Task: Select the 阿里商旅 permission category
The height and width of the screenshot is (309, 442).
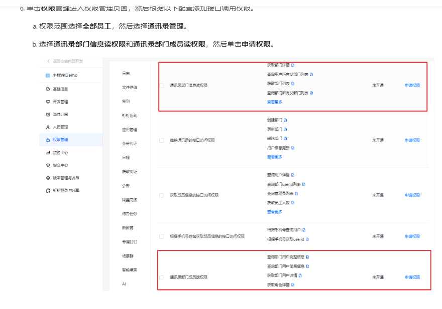Action: click(130, 200)
